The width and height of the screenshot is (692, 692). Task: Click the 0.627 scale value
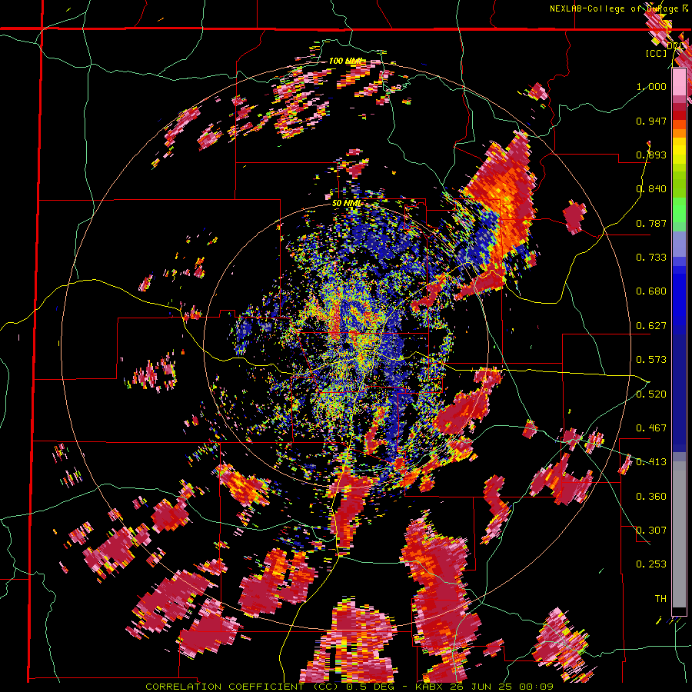[651, 326]
